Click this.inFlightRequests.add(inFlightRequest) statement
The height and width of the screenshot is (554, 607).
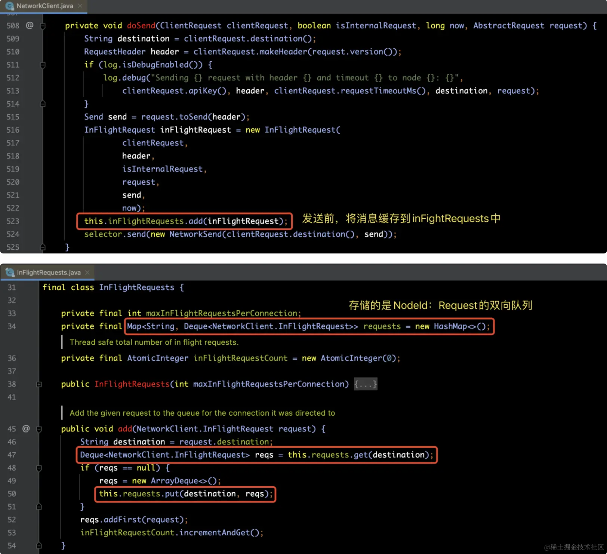(186, 221)
